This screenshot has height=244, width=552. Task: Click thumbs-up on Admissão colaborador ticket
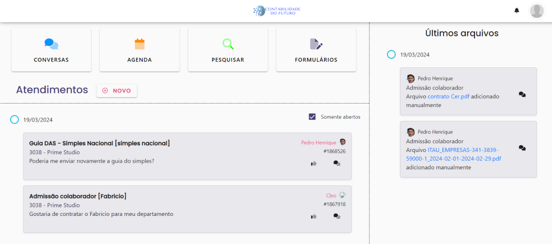(x=313, y=216)
